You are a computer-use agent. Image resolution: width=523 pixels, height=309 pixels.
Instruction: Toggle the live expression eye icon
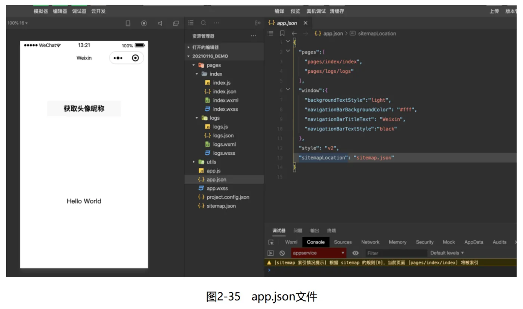click(356, 253)
